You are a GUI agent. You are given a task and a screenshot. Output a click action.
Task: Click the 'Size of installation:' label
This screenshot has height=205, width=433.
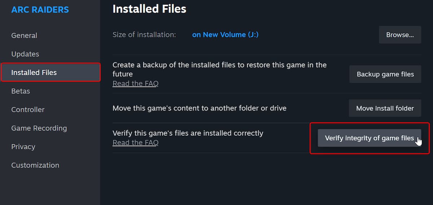pos(144,35)
